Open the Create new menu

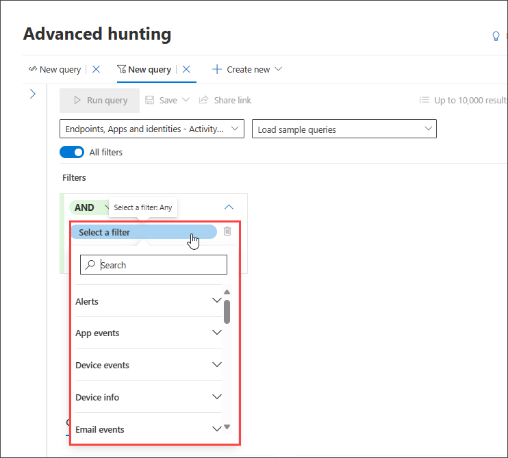[247, 69]
